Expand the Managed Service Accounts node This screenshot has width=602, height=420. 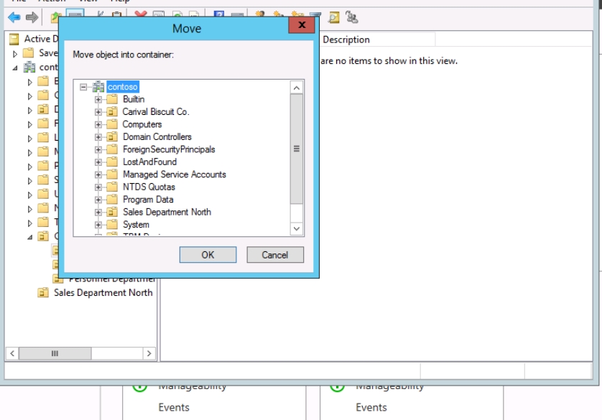click(98, 174)
